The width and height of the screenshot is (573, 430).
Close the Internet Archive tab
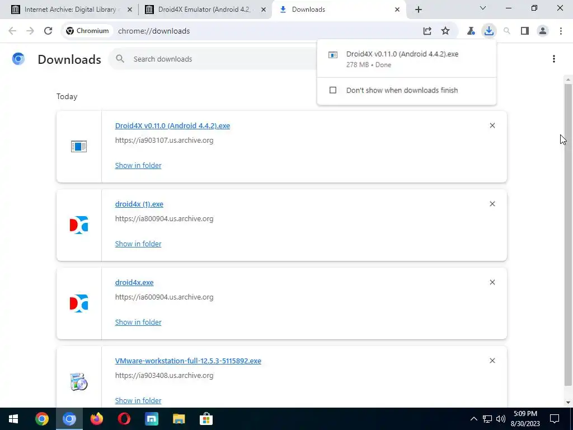[129, 10]
